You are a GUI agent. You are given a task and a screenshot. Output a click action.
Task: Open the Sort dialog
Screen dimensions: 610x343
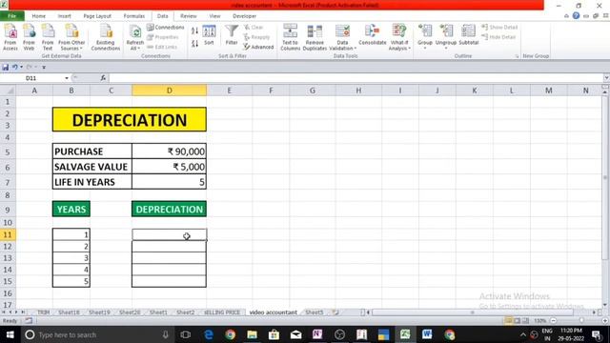[x=209, y=35]
